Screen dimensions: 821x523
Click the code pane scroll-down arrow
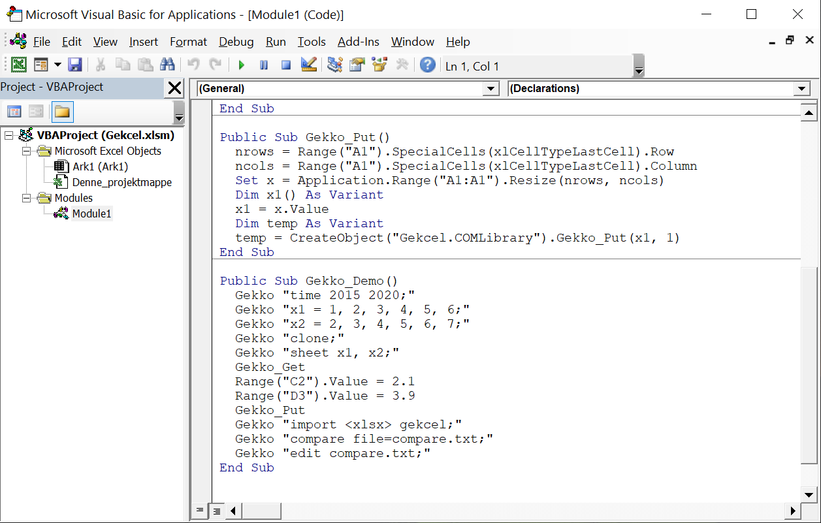click(809, 494)
